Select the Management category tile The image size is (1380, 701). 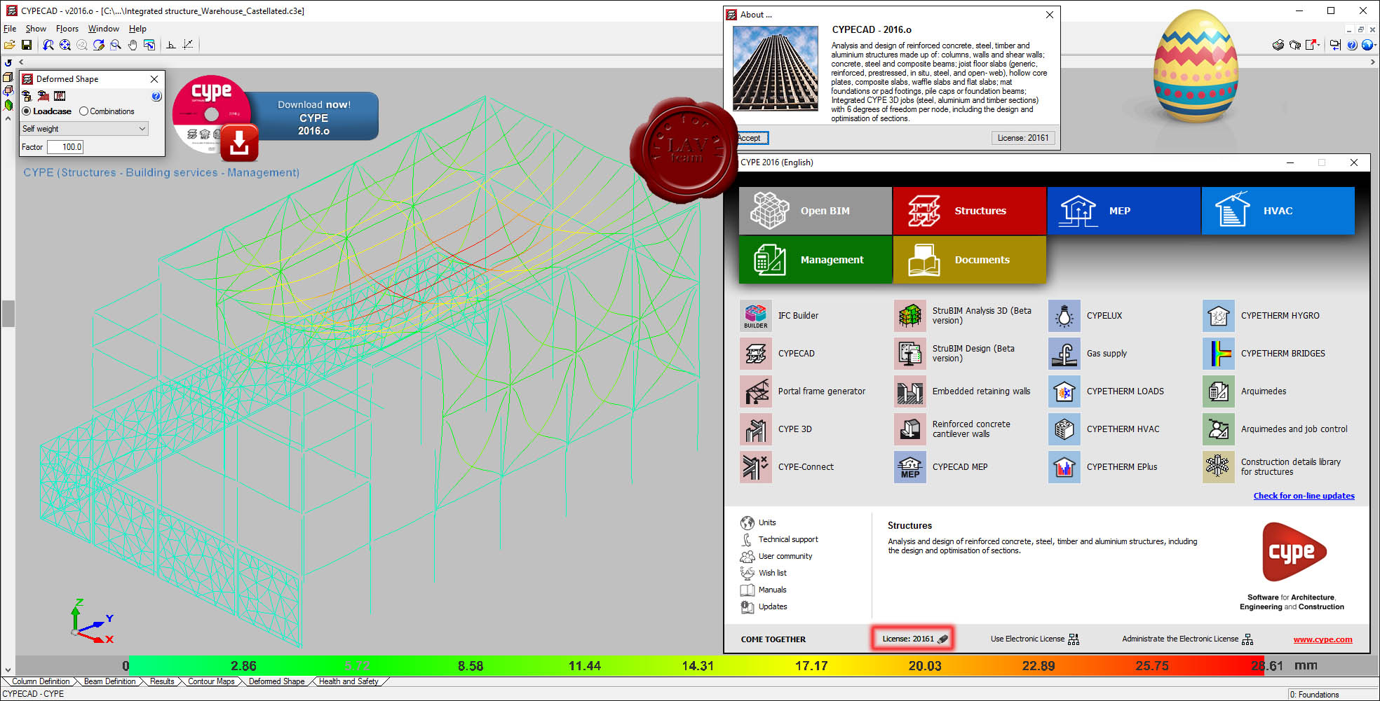[815, 260]
